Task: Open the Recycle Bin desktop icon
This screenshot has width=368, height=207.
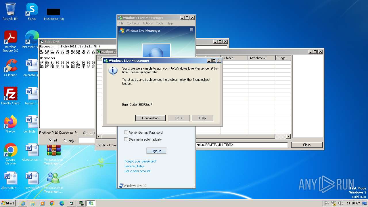Action: (x=10, y=12)
